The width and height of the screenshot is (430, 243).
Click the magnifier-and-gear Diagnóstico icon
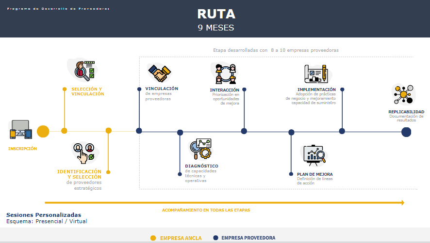click(x=200, y=150)
